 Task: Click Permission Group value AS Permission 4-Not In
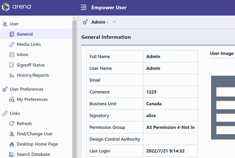(171, 127)
